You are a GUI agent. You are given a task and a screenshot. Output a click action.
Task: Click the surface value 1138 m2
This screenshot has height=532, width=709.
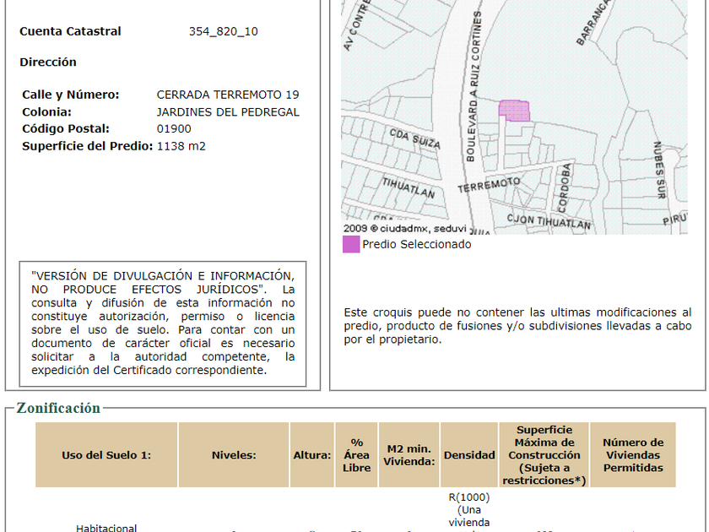[181, 146]
